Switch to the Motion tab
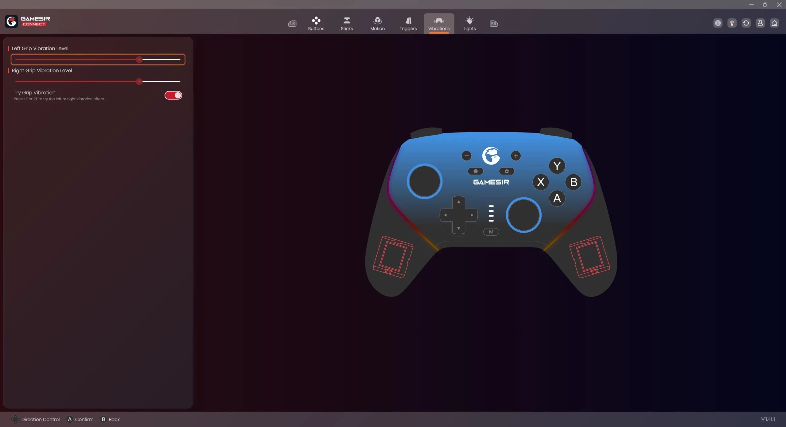This screenshot has width=786, height=427. 377,24
